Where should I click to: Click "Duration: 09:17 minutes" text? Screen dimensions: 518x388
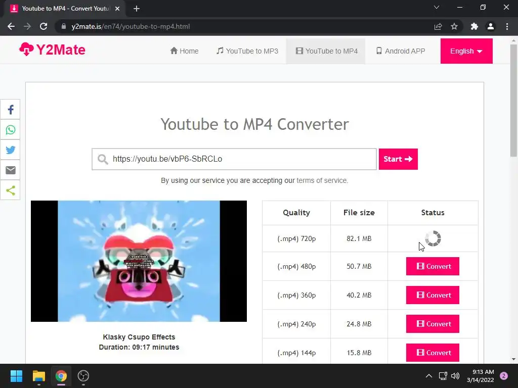pos(139,347)
